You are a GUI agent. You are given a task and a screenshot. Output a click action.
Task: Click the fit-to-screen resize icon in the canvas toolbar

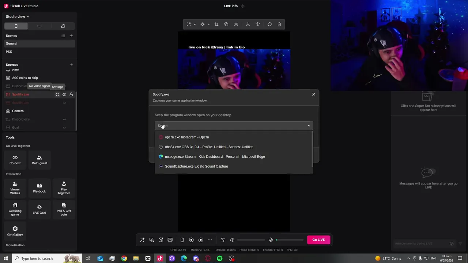[189, 24]
